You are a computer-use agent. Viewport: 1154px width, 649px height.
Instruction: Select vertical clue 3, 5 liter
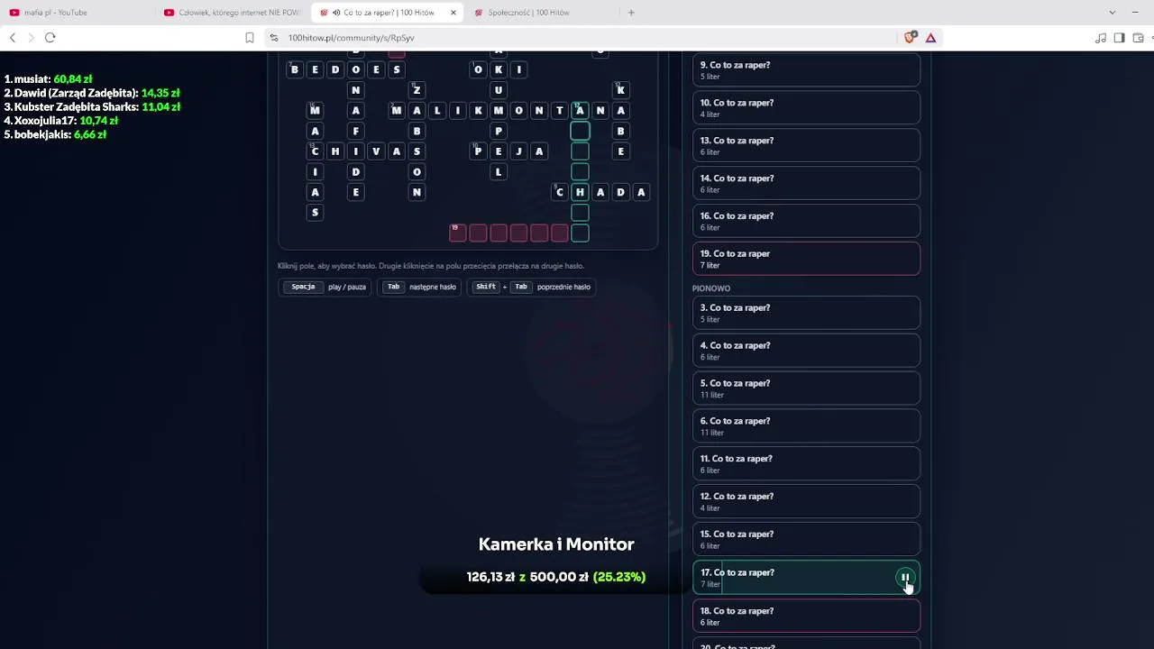[806, 313]
